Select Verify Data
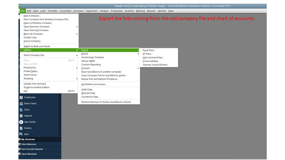The width and height of the screenshot is (285, 160). coord(87,90)
